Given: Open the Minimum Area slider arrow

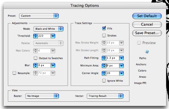Looking at the screenshot, I should click(x=121, y=66).
